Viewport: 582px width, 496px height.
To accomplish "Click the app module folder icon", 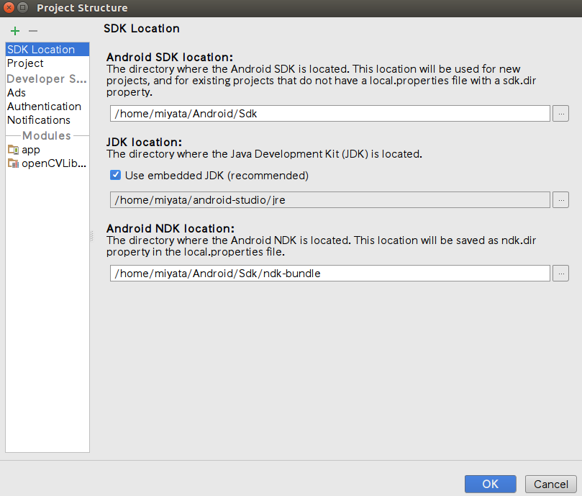I will 13,150.
